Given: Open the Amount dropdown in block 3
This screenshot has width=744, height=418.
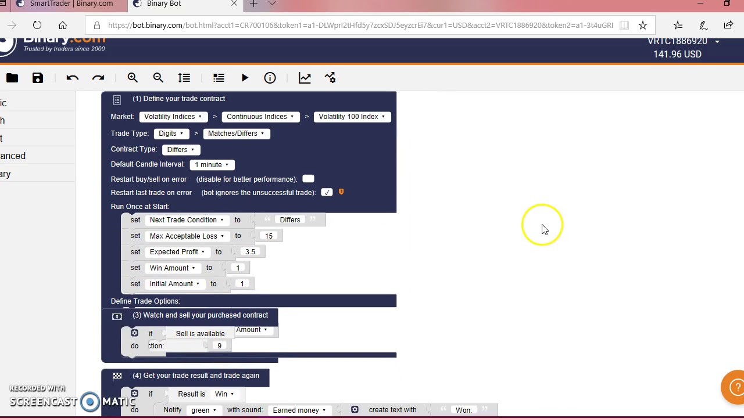Looking at the screenshot, I should tap(252, 330).
